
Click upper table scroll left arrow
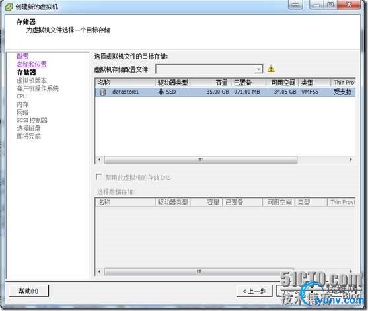(x=99, y=160)
